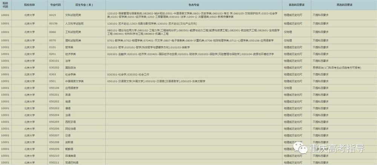Click the major name 应用语言学

point(72,88)
